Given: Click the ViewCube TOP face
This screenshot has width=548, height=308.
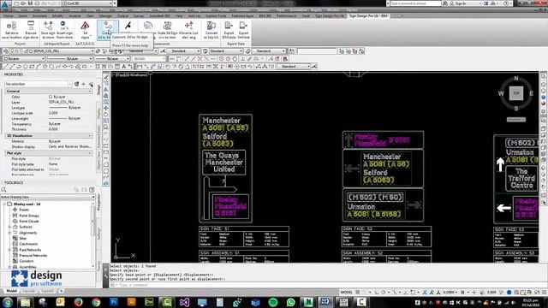Looking at the screenshot, I should click(x=515, y=93).
